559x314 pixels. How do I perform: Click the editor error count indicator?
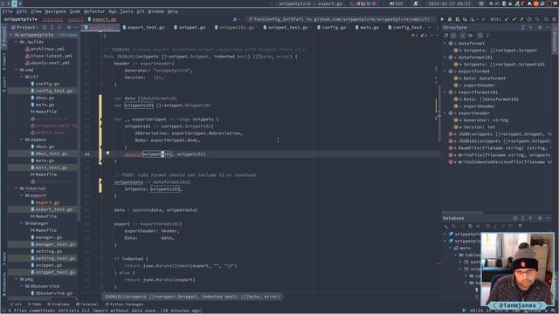click(x=415, y=35)
